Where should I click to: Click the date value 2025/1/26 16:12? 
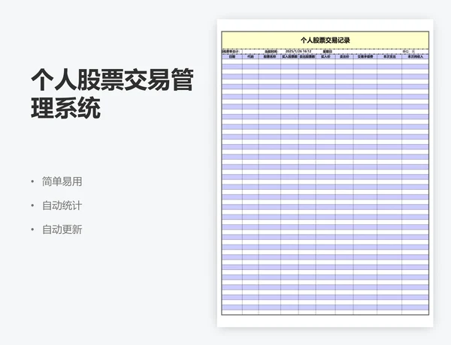click(298, 52)
